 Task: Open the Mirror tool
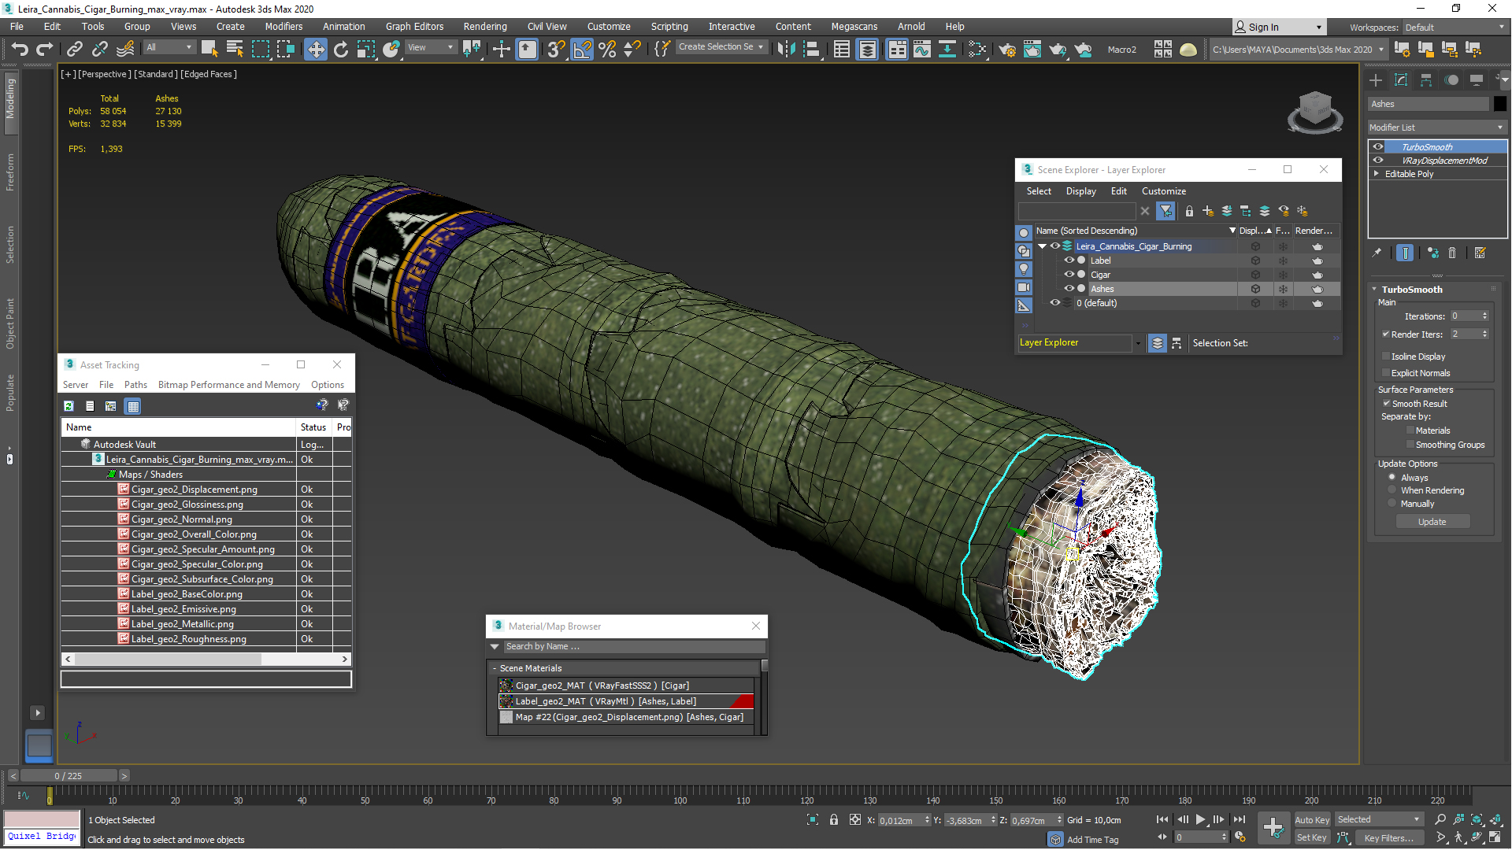click(x=785, y=50)
